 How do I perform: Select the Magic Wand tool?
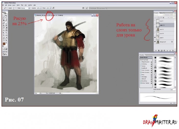click(6, 18)
